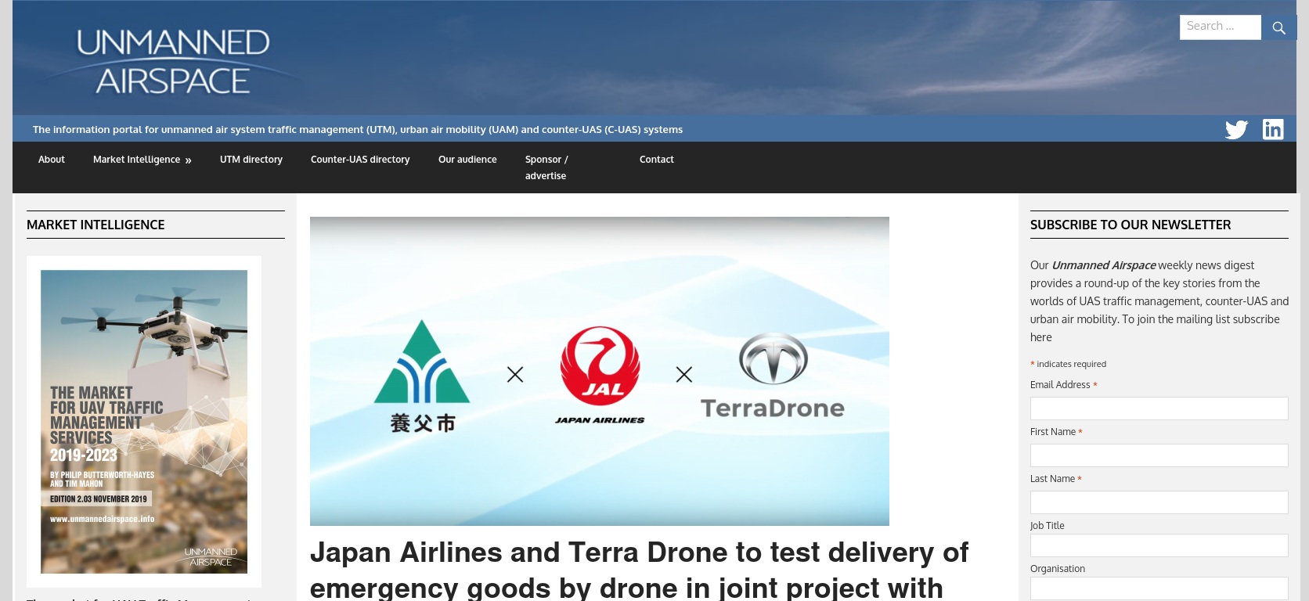Focus the First Name input field
This screenshot has width=1309, height=601.
tap(1159, 455)
